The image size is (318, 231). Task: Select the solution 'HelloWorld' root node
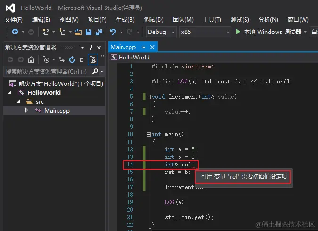click(x=56, y=83)
